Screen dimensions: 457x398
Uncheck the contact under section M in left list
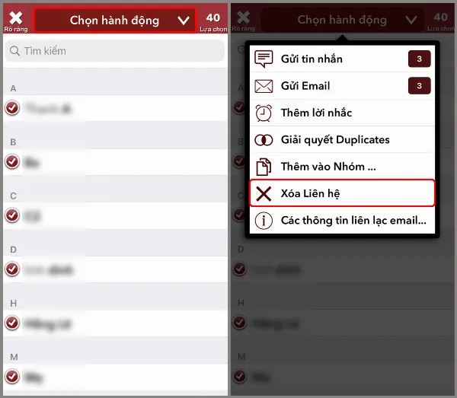[12, 377]
